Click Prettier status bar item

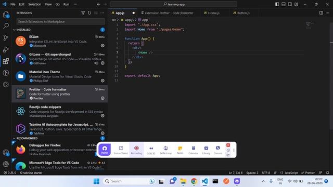coord(308,173)
